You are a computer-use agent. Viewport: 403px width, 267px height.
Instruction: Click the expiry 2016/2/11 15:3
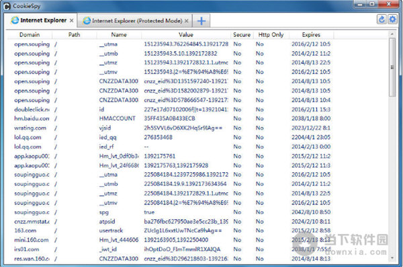(311, 110)
